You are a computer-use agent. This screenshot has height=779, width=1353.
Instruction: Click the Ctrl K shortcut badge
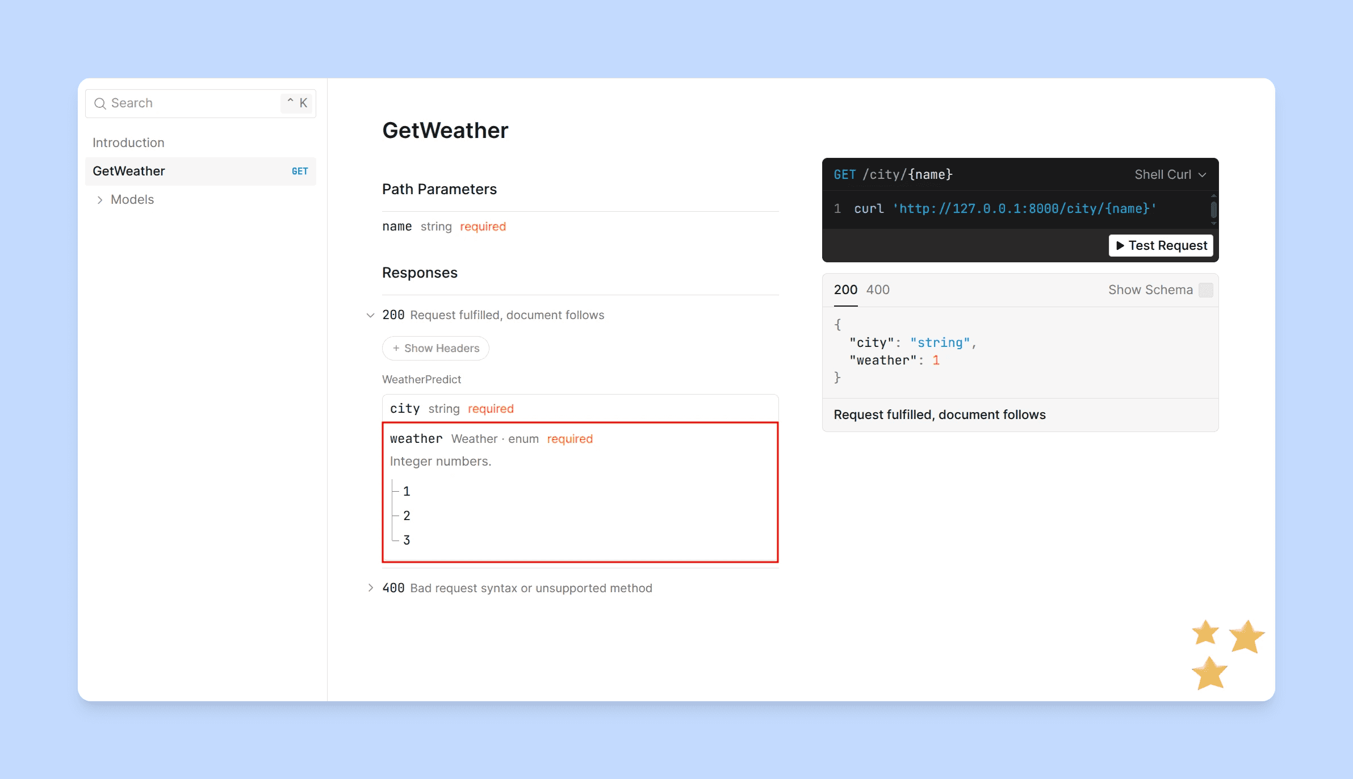pyautogui.click(x=297, y=103)
